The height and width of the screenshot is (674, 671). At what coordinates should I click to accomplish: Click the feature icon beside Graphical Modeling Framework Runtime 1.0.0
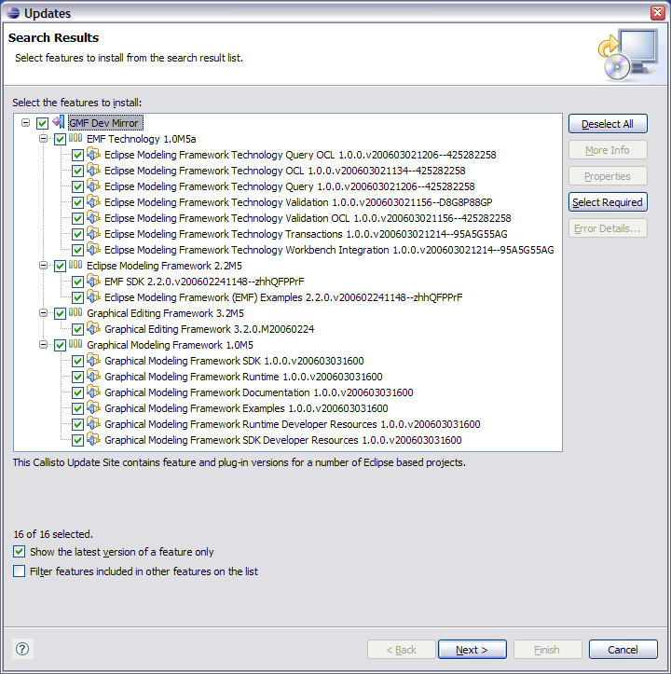click(94, 376)
